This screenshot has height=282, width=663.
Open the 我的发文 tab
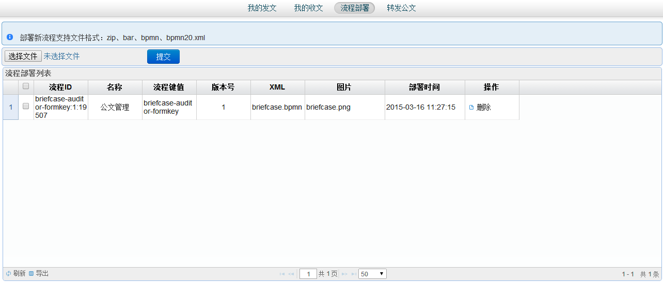click(x=262, y=8)
